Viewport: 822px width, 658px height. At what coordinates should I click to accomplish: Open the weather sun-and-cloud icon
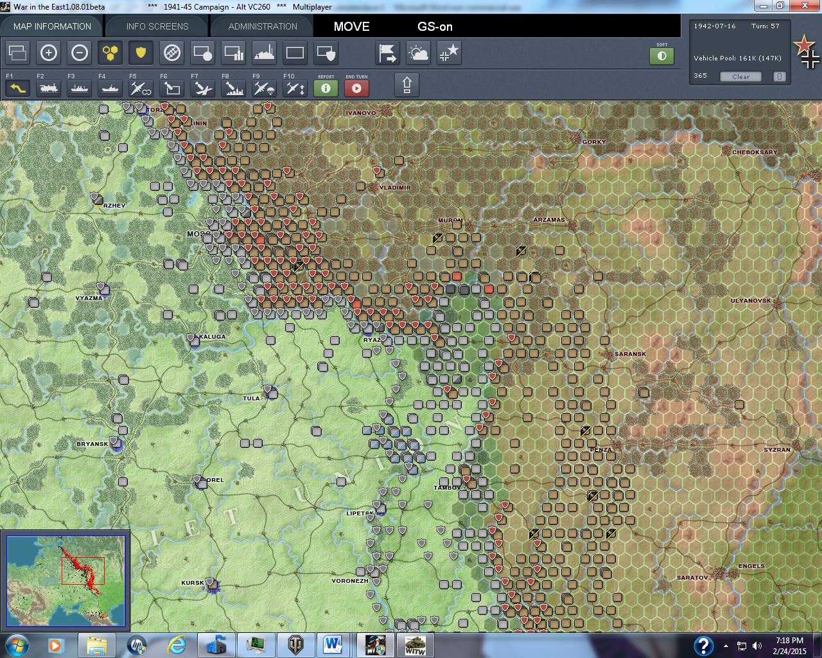click(x=419, y=53)
